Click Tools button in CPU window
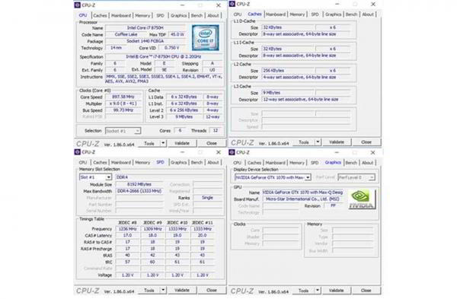 click(x=149, y=143)
